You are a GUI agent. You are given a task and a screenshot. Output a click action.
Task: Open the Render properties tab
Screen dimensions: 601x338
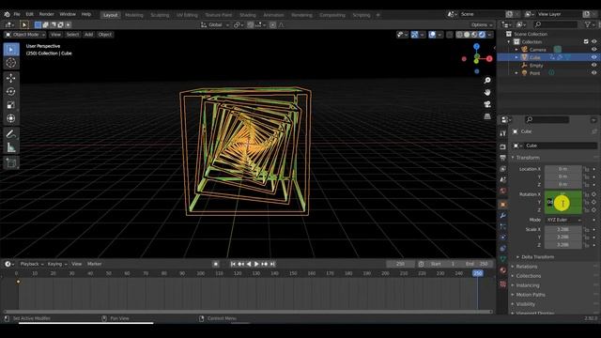coord(503,146)
